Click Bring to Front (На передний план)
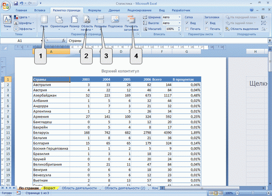Image resolution: width=272 pixels, height=196 pixels. (x=241, y=17)
